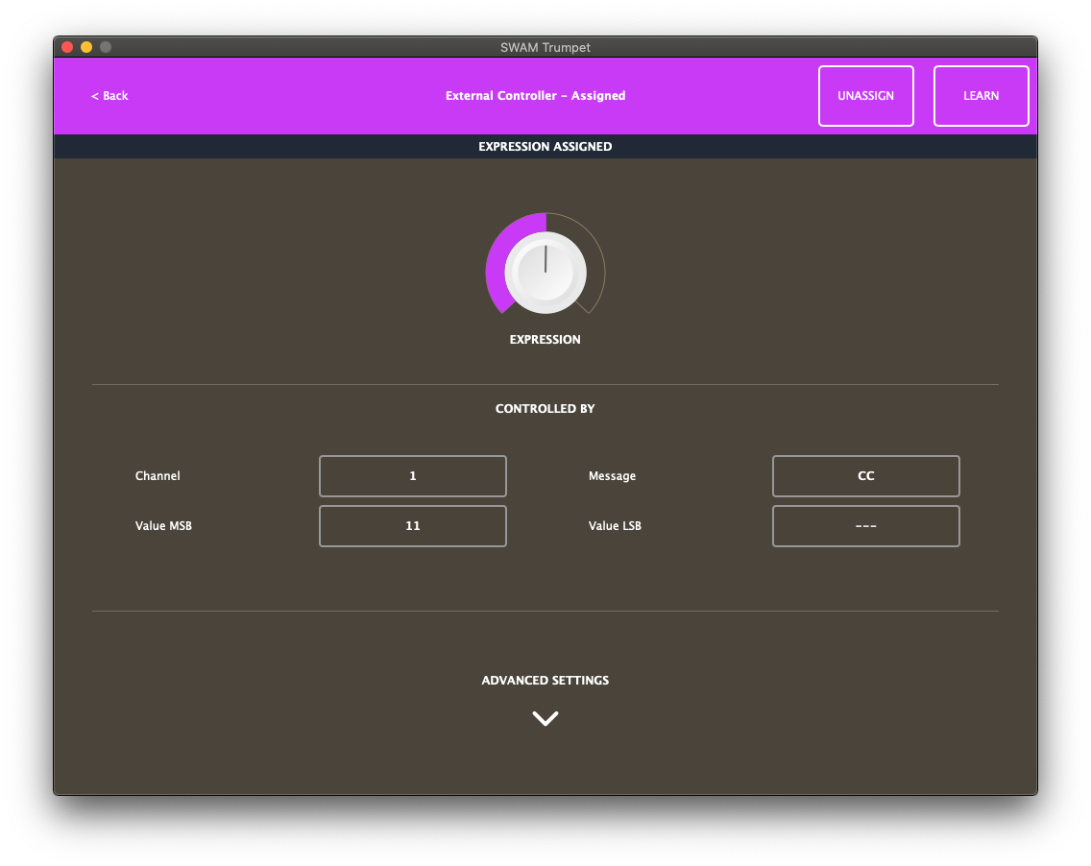Open the Message type selector showing CC
This screenshot has width=1091, height=866.
click(x=865, y=475)
